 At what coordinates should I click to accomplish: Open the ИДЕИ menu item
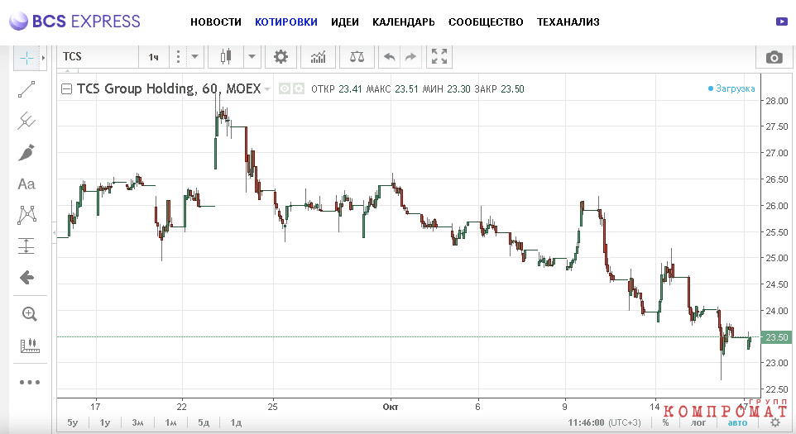click(345, 21)
